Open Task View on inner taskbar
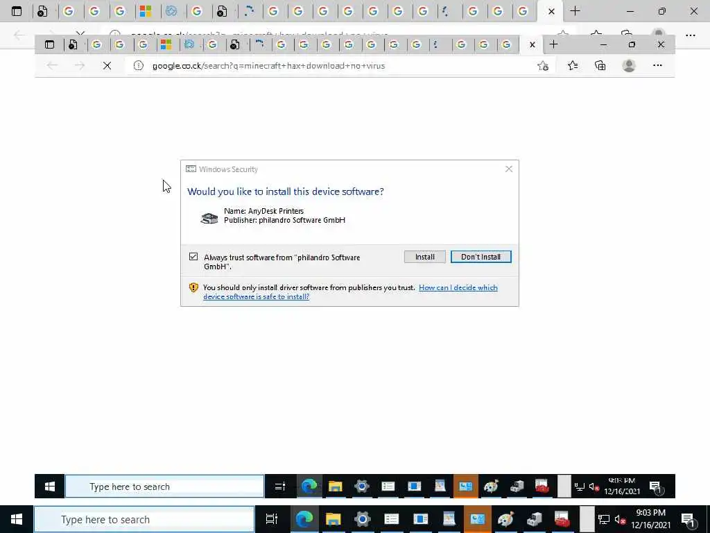The height and width of the screenshot is (533, 710). pyautogui.click(x=280, y=487)
